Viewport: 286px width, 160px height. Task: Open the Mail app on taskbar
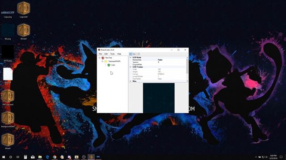33,157
